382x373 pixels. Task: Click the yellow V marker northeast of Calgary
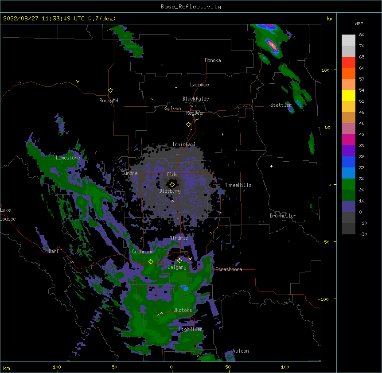coord(190,259)
